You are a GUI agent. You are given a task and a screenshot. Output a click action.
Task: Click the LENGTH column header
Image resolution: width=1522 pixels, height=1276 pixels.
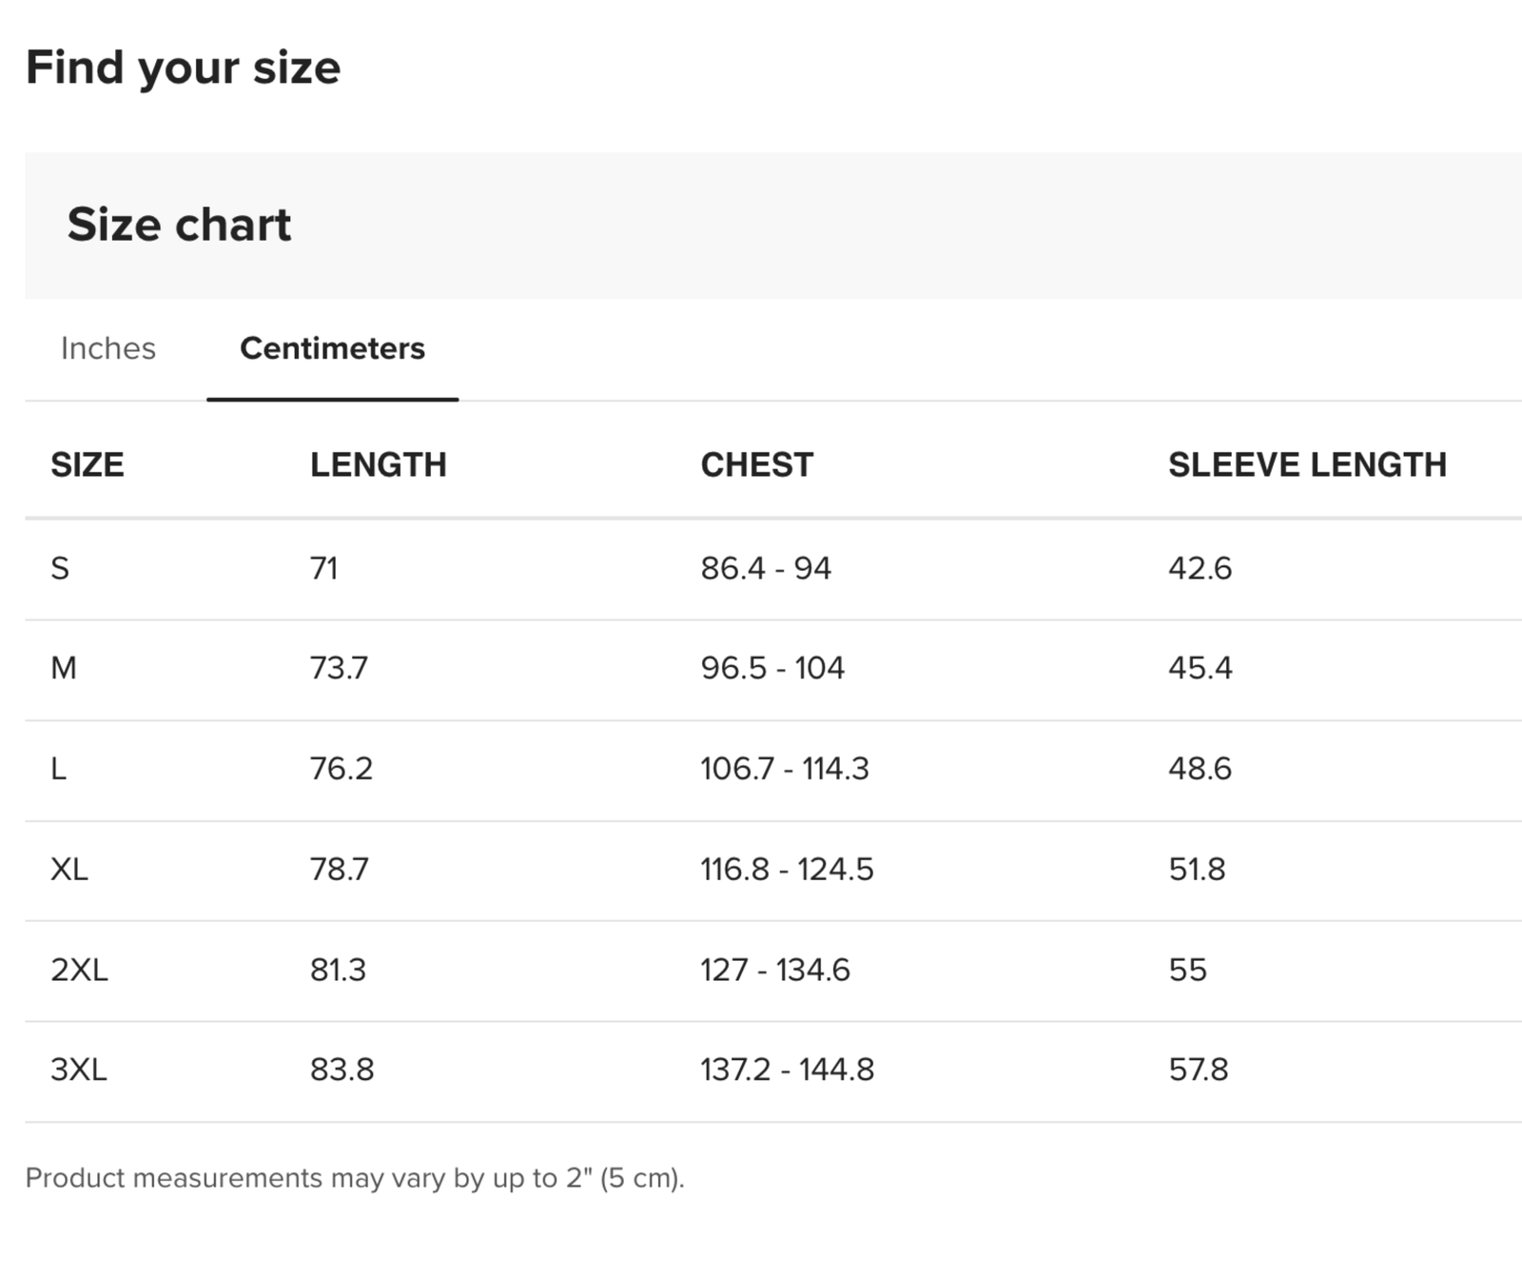pyautogui.click(x=378, y=464)
